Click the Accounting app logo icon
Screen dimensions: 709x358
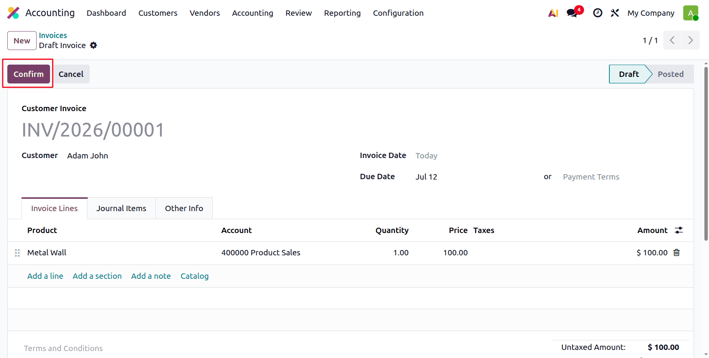coord(13,13)
